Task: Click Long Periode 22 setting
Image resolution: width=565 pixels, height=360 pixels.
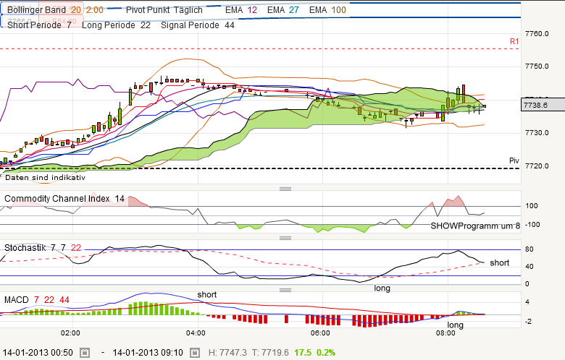Action: (116, 25)
